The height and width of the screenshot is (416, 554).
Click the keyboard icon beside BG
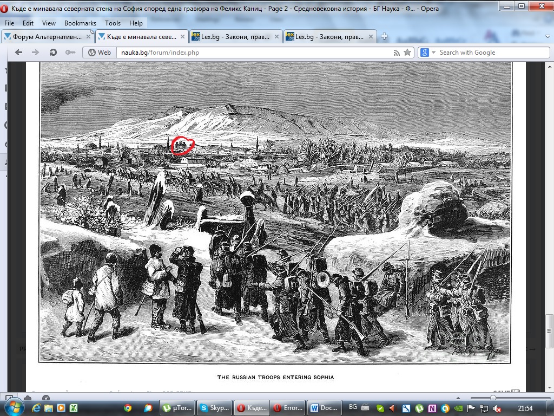coord(365,407)
